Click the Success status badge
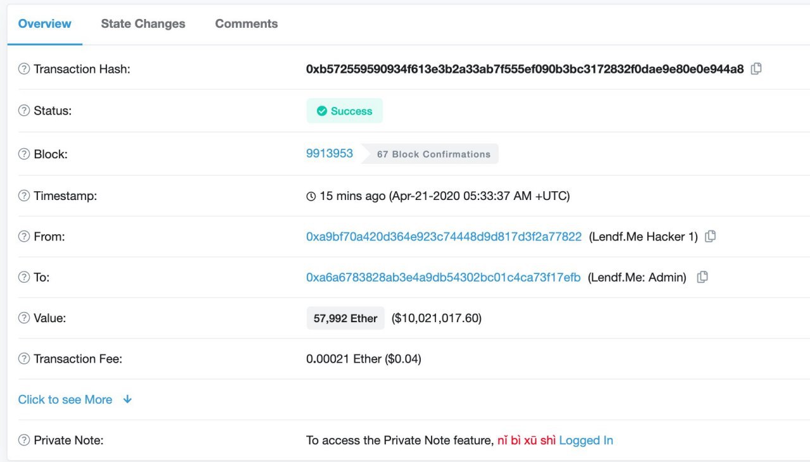The image size is (810, 462). pyautogui.click(x=345, y=111)
